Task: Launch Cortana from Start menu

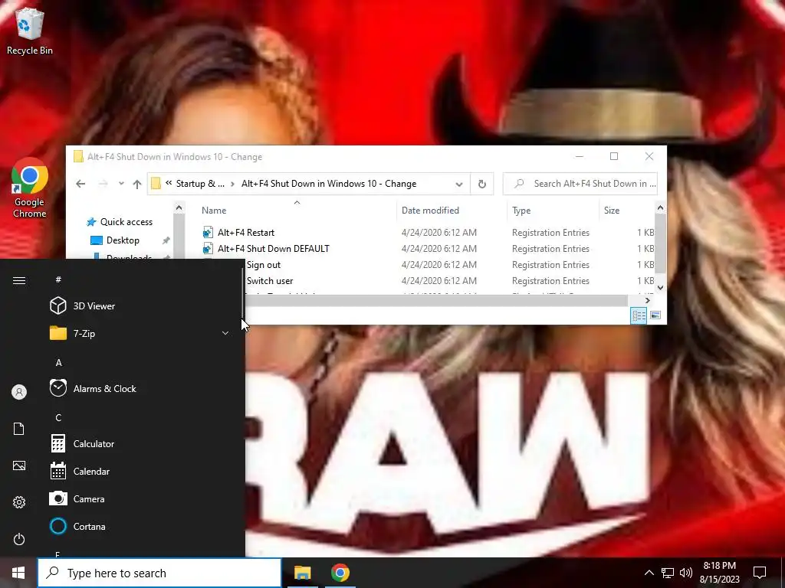Action: point(140,527)
